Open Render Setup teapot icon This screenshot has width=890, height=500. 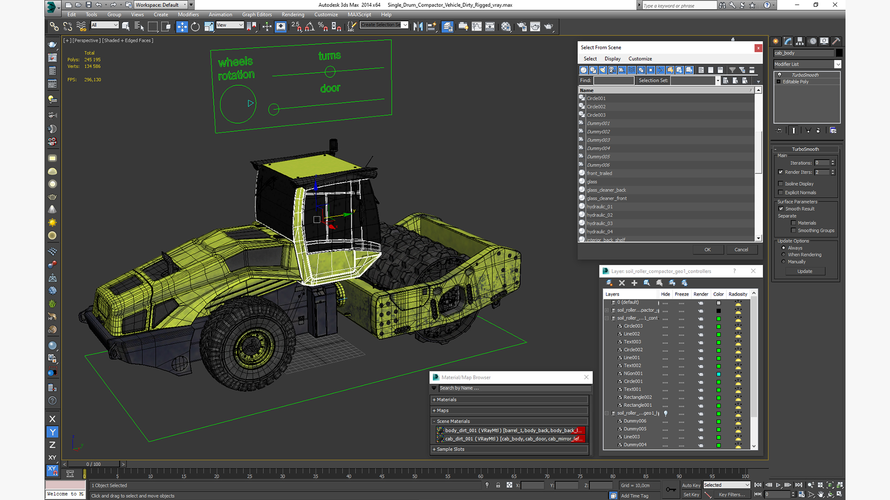[522, 26]
